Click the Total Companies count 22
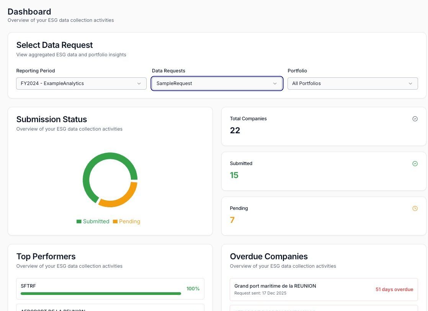 pyautogui.click(x=235, y=131)
